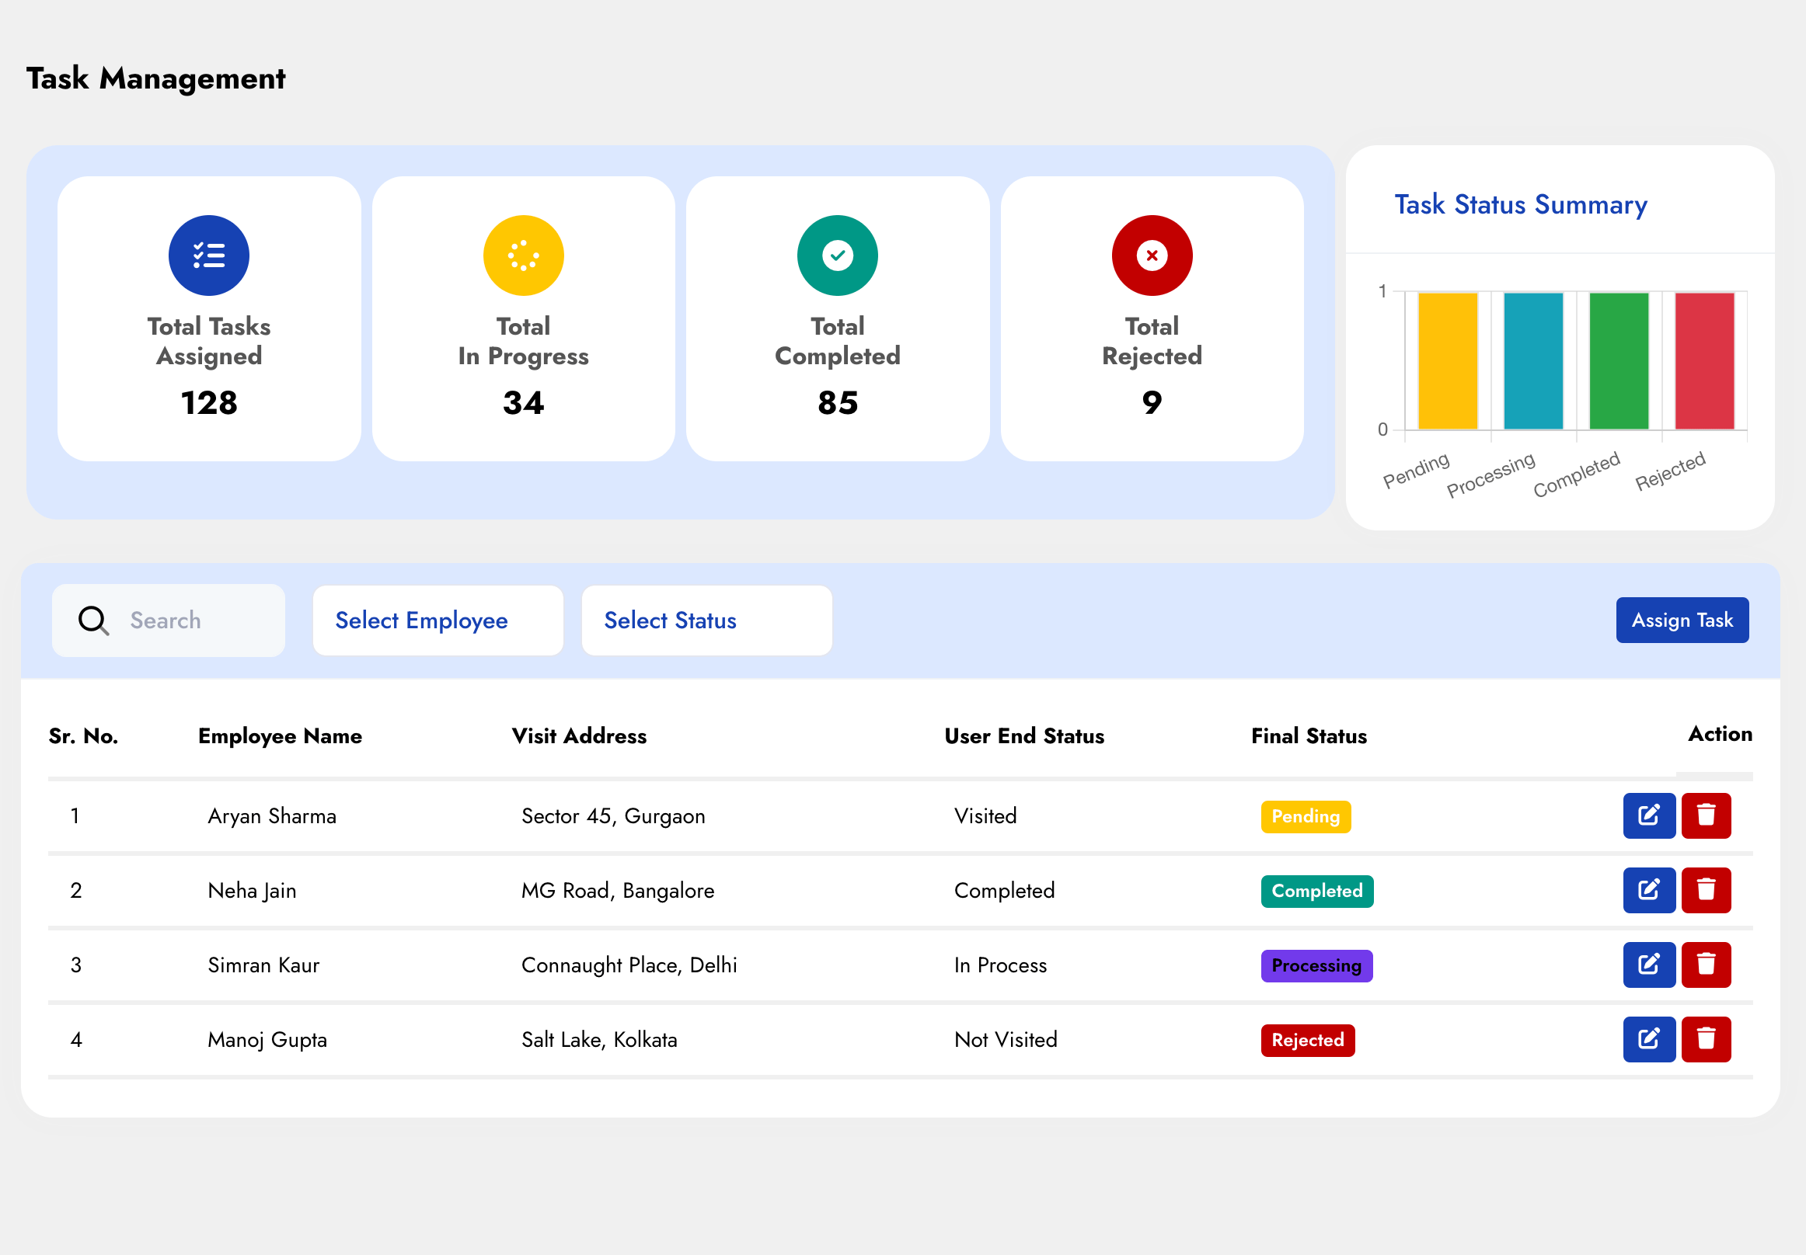Click the Pending status badge
Screen dimensions: 1806x1255
click(1305, 816)
